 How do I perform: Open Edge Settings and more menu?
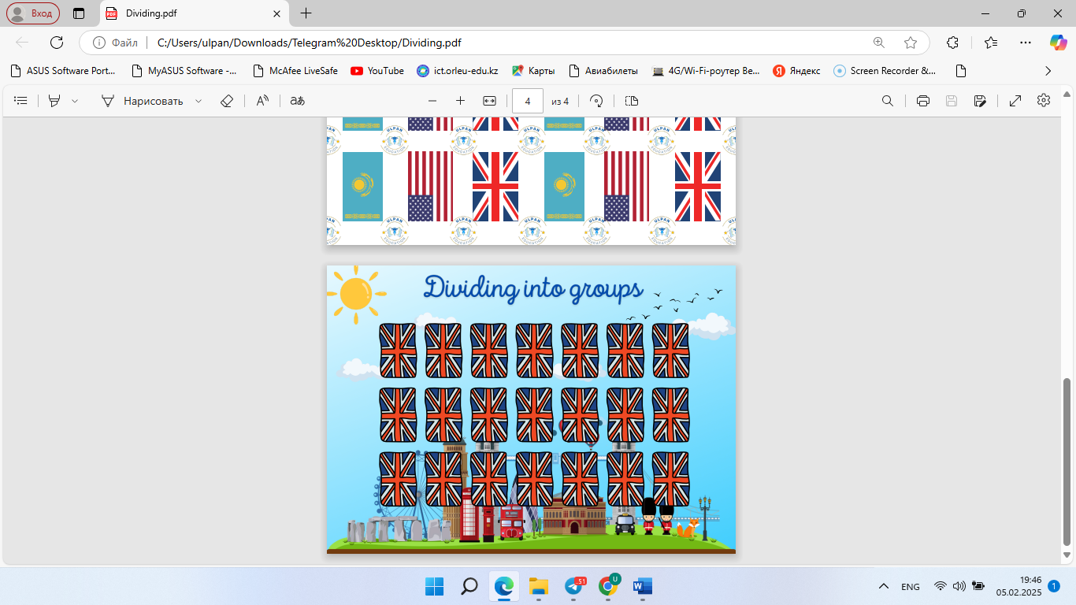click(x=1025, y=43)
